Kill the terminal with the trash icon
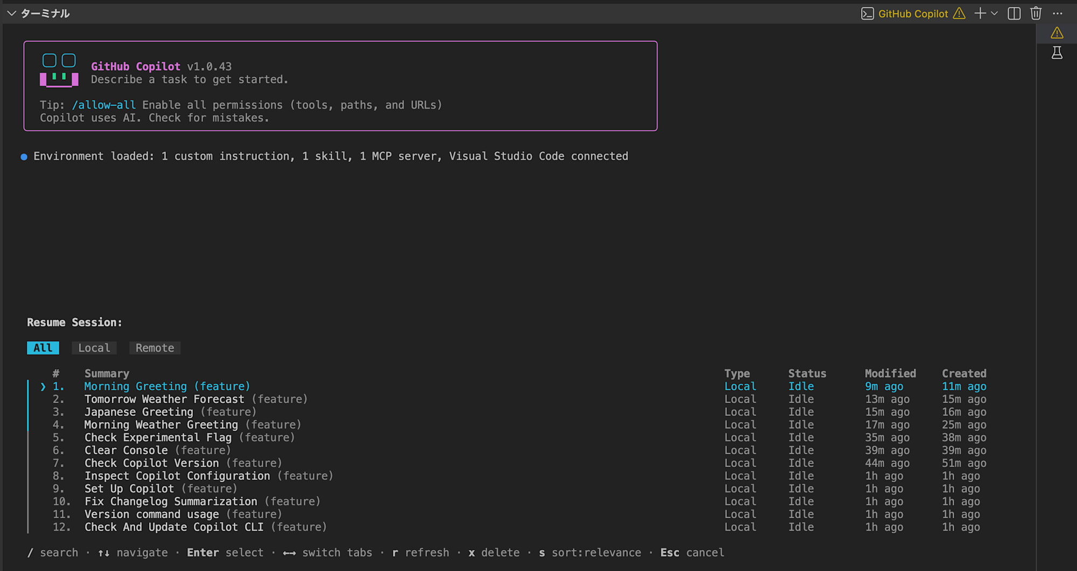Image resolution: width=1077 pixels, height=571 pixels. (x=1036, y=13)
